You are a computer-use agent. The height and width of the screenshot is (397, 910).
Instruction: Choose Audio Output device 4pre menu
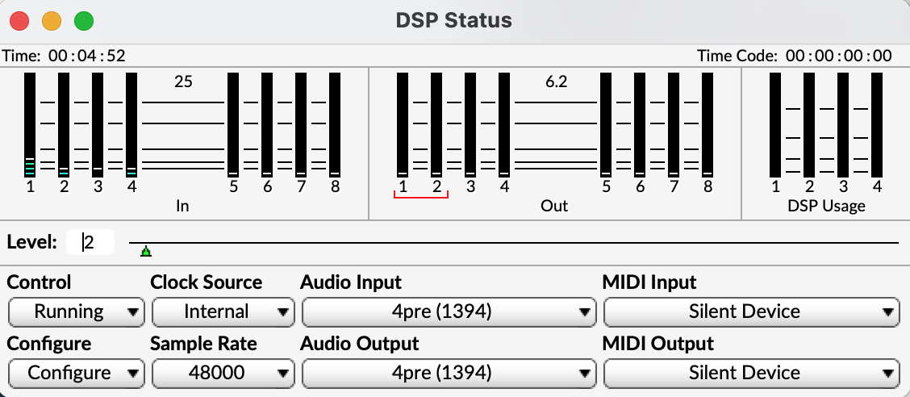tap(448, 373)
